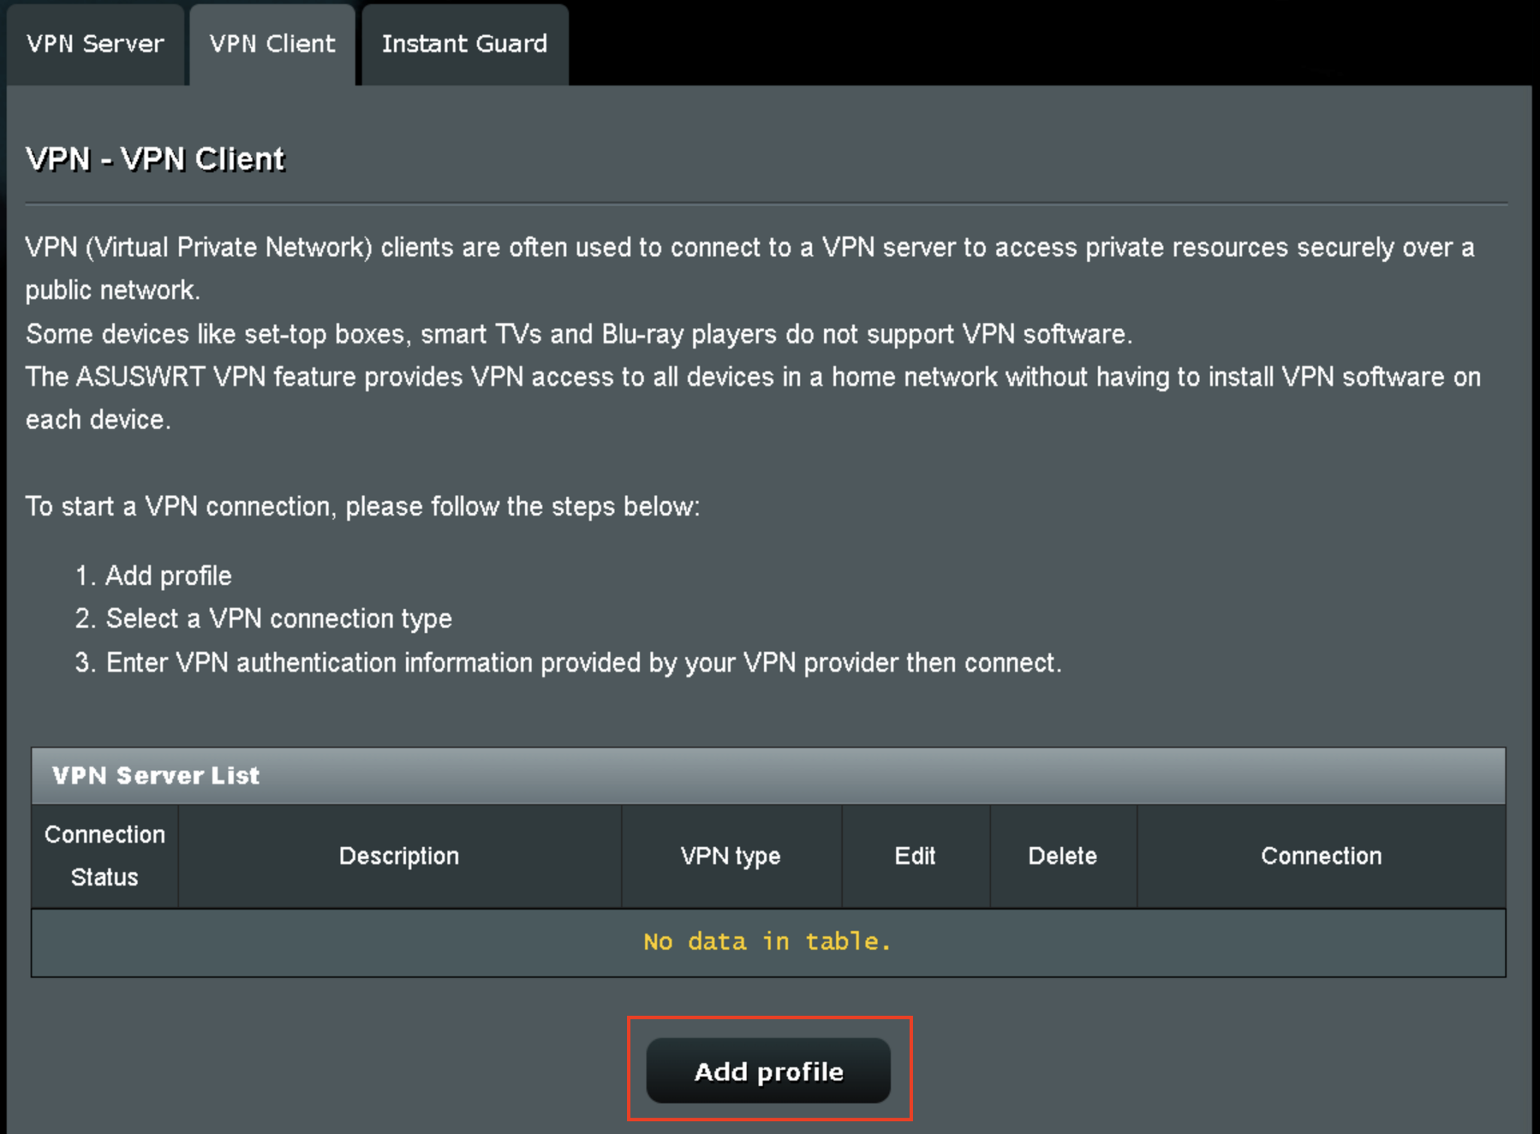Open the Instant Guard tab

coord(464,44)
